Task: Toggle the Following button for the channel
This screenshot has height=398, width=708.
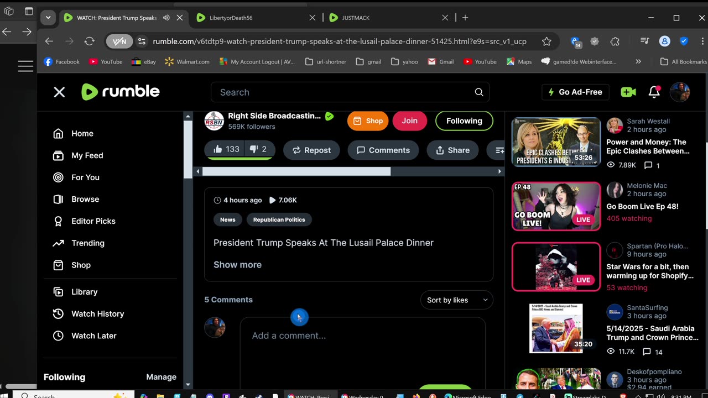Action: coord(464,121)
